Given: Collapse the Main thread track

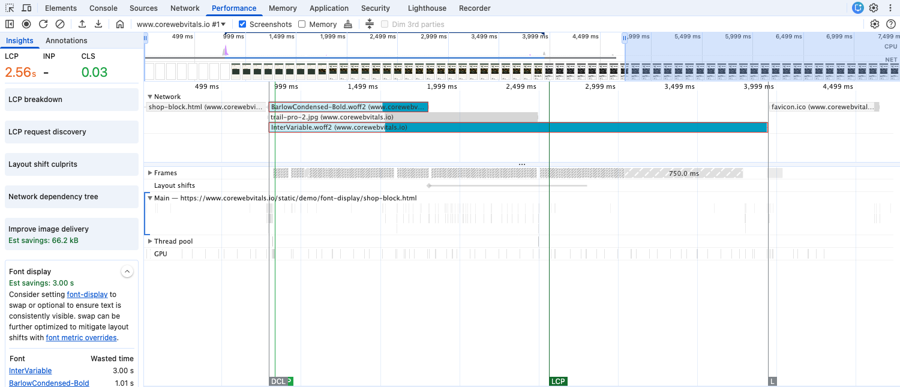Looking at the screenshot, I should click(x=150, y=198).
